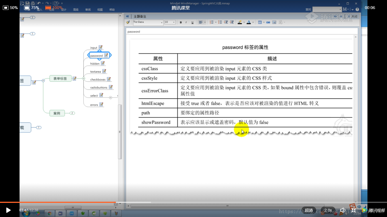Open the 审阅 ribbon tab
The width and height of the screenshot is (387, 217).
point(88,10)
